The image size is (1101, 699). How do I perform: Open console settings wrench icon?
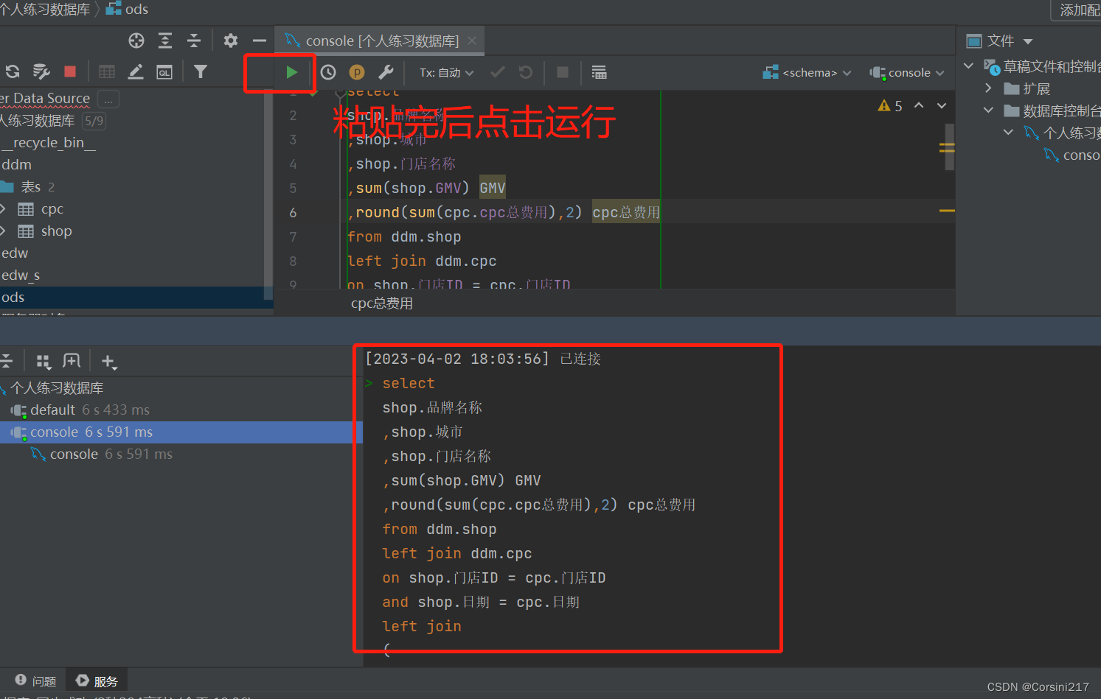(386, 72)
